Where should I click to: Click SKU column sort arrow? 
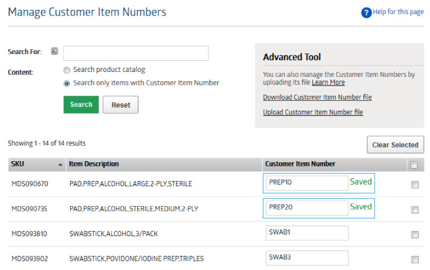point(60,165)
